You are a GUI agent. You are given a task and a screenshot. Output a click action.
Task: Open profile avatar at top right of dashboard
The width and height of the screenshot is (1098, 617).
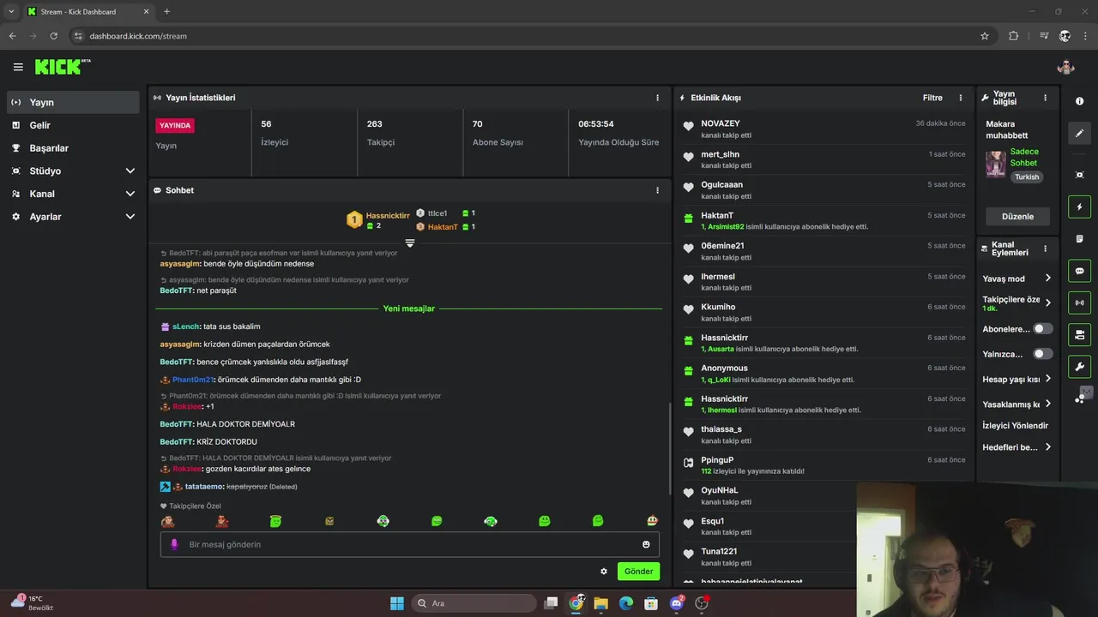click(1066, 67)
